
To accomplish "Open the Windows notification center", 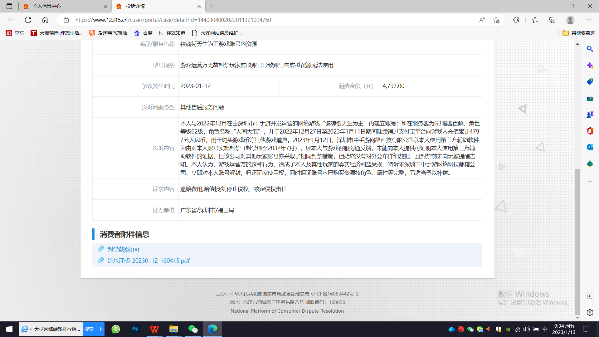I will [x=586, y=329].
